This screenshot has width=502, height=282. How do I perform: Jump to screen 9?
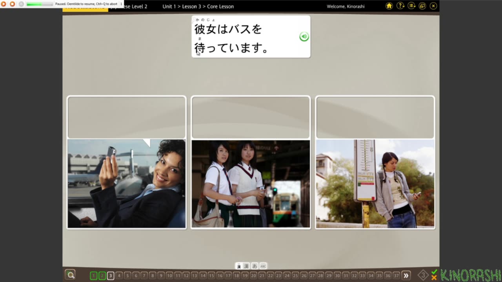point(161,275)
